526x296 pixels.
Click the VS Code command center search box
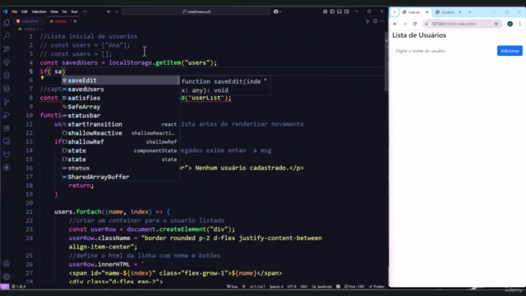(196, 12)
